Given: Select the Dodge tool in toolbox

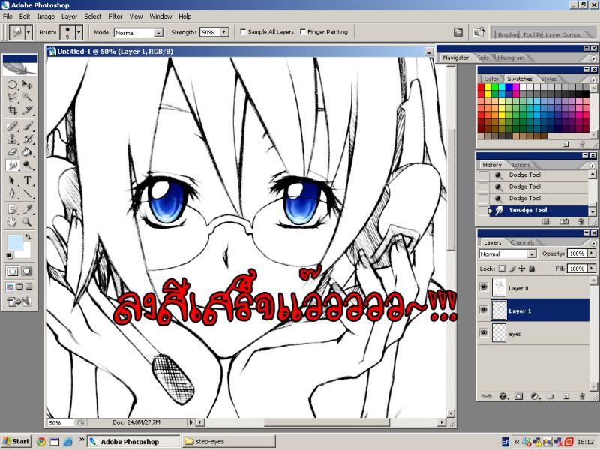Looking at the screenshot, I should pos(27,165).
